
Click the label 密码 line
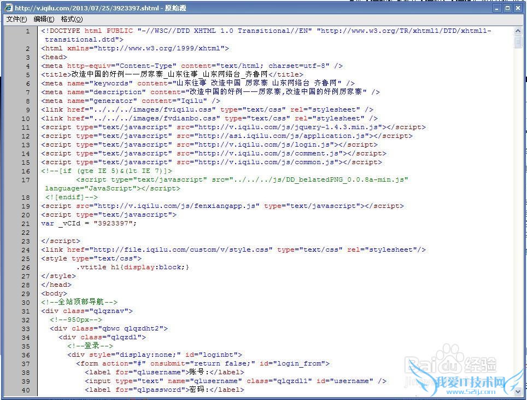click(165, 390)
